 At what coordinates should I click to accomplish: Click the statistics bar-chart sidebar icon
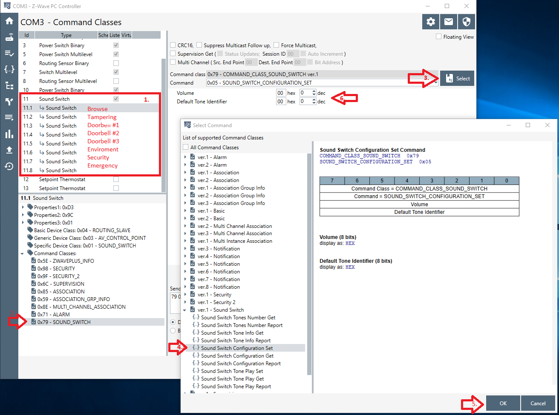click(9, 134)
